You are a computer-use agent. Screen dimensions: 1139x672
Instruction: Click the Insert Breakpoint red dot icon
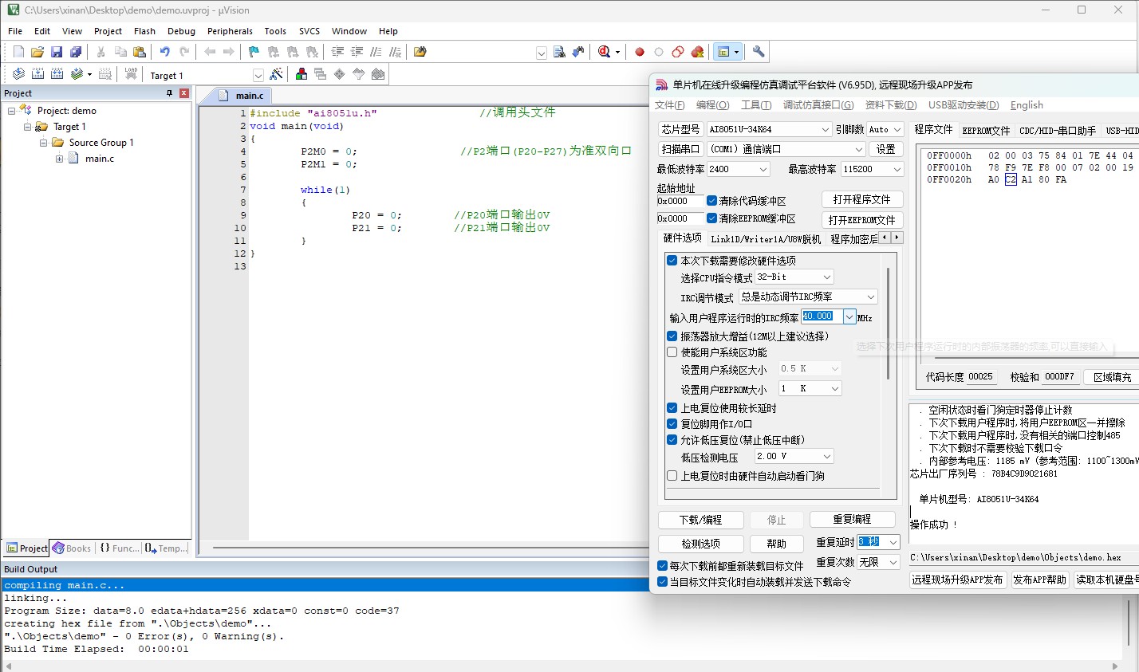(640, 52)
